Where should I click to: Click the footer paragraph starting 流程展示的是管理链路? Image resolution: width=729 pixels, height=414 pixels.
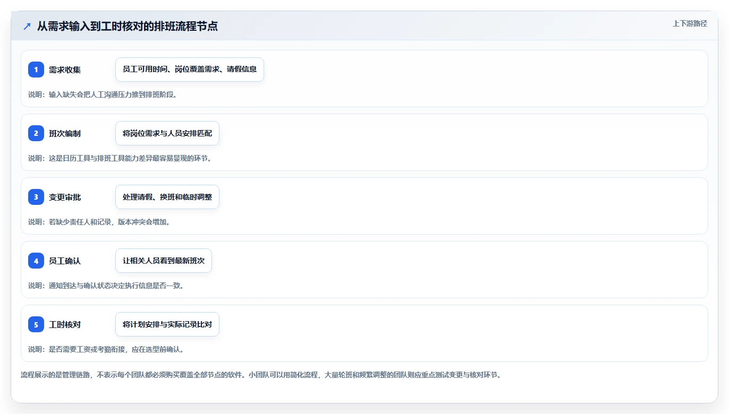point(261,375)
